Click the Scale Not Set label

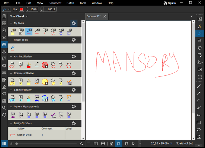point(184,144)
